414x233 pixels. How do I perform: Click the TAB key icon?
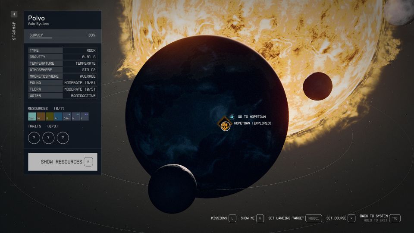tap(395, 218)
